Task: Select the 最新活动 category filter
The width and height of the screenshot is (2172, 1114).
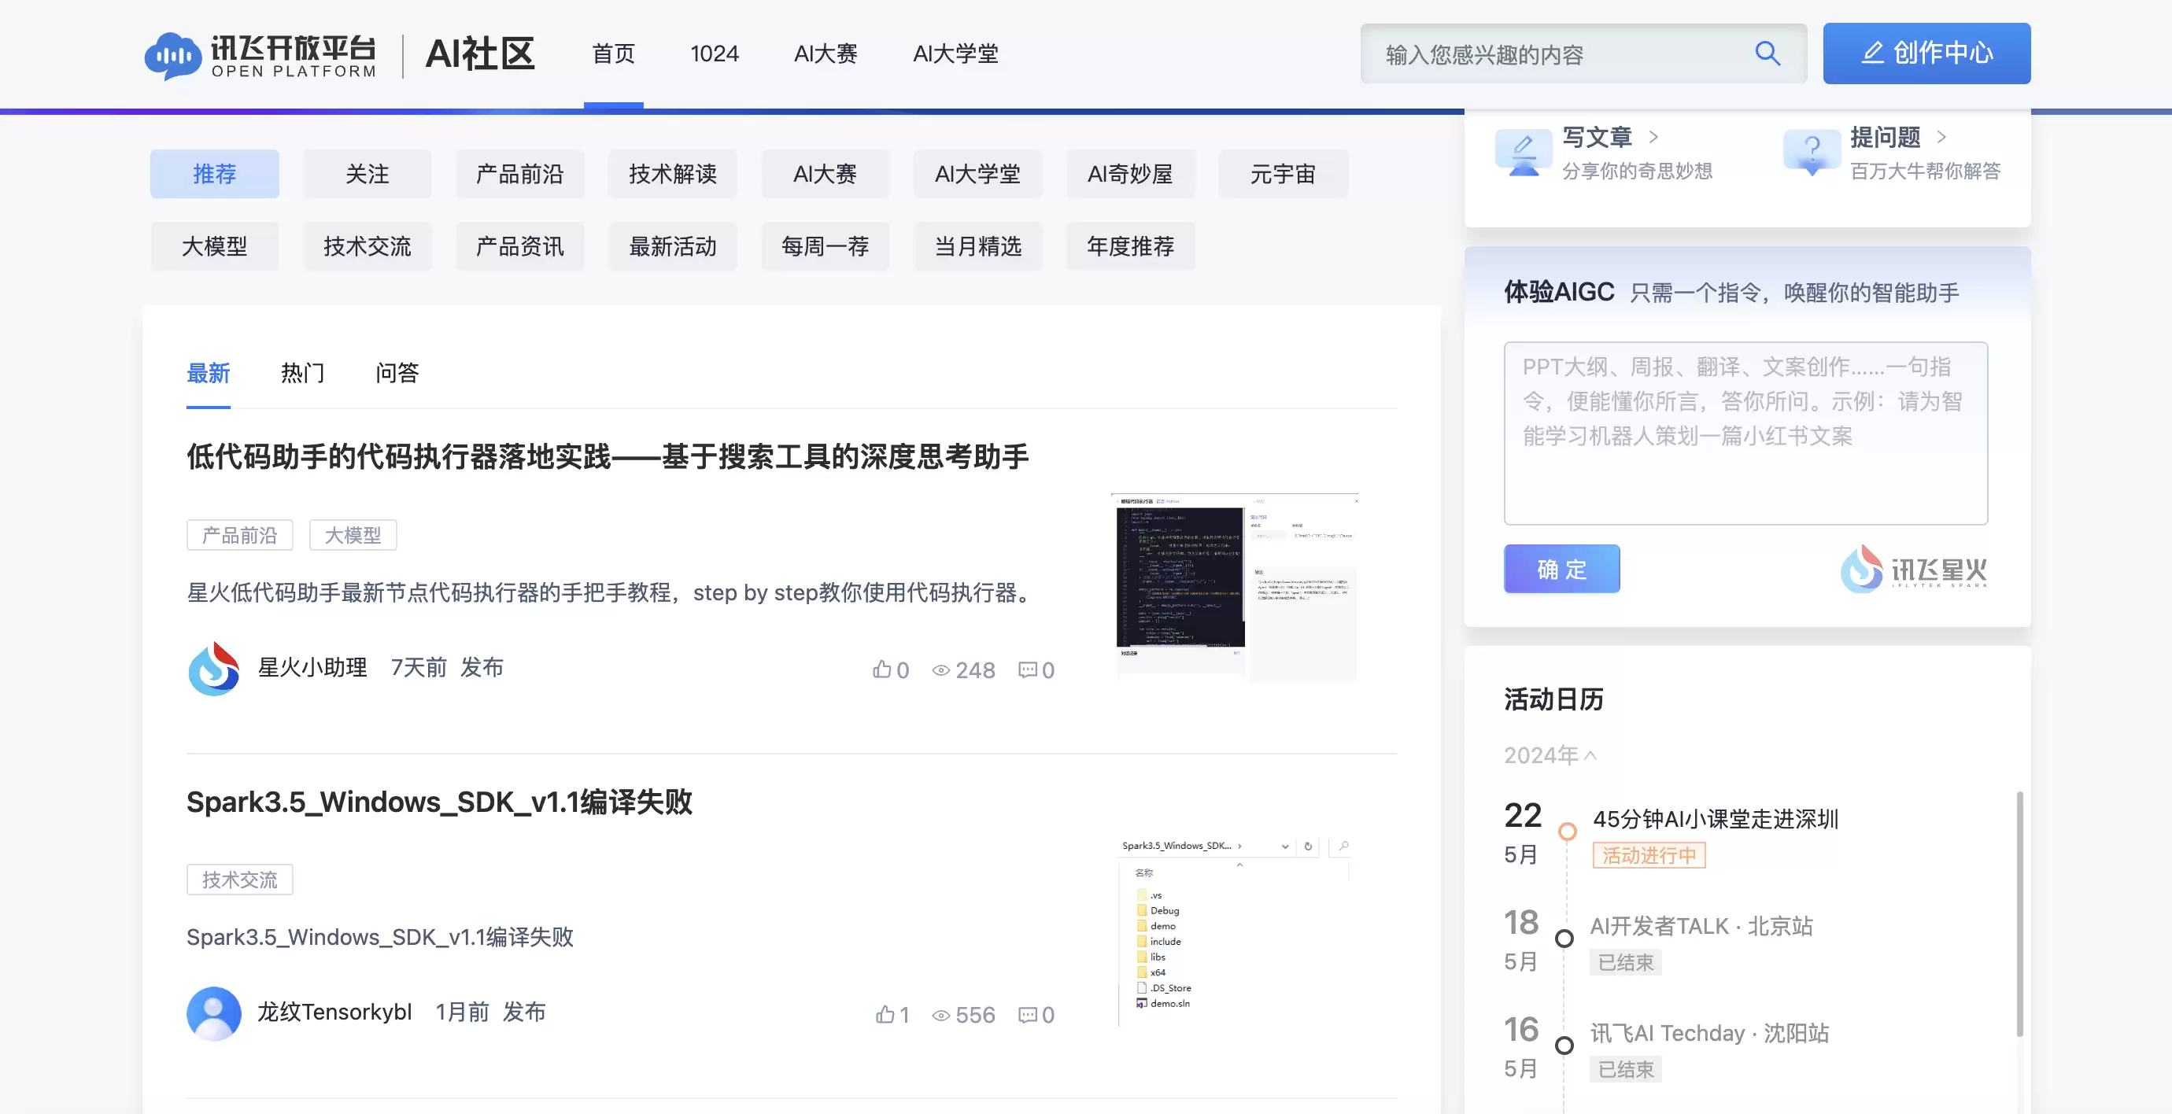Action: coord(672,246)
